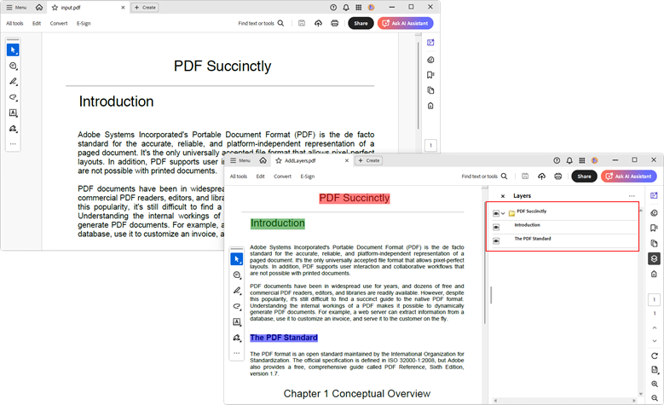The image size is (664, 405).
Task: Click the Layers panel vertical scrollbar
Action: pos(640,303)
